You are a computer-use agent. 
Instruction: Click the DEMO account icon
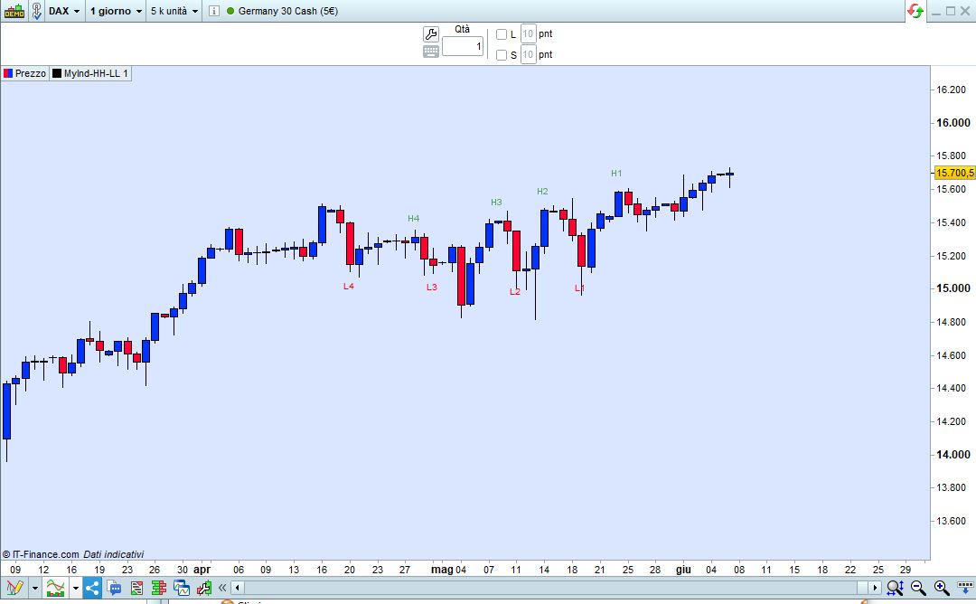click(14, 11)
